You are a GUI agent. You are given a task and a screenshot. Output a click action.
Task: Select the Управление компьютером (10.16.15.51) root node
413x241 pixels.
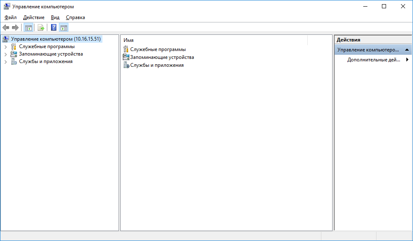56,39
